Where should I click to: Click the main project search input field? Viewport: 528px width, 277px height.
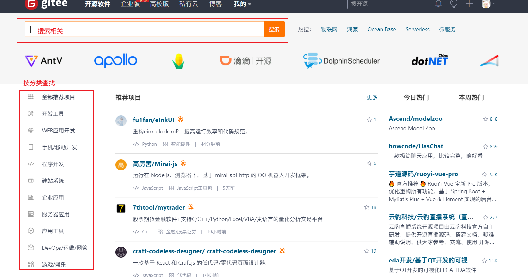click(144, 29)
